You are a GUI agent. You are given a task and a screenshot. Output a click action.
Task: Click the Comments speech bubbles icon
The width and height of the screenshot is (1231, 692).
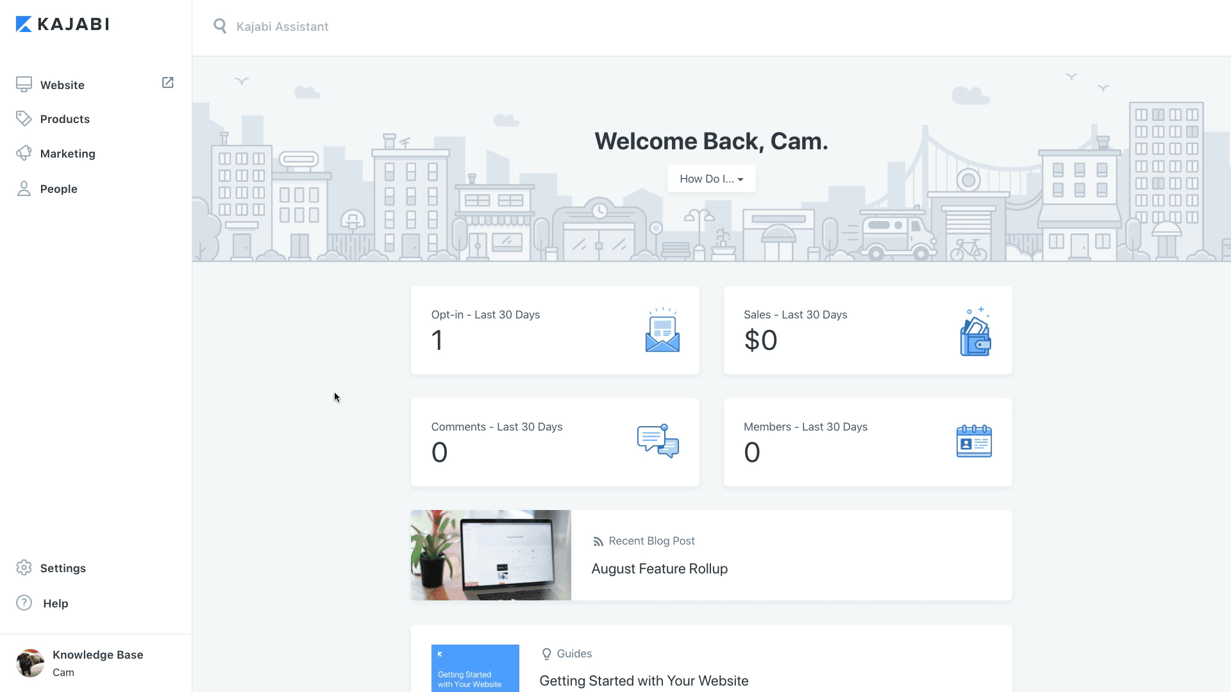tap(658, 441)
